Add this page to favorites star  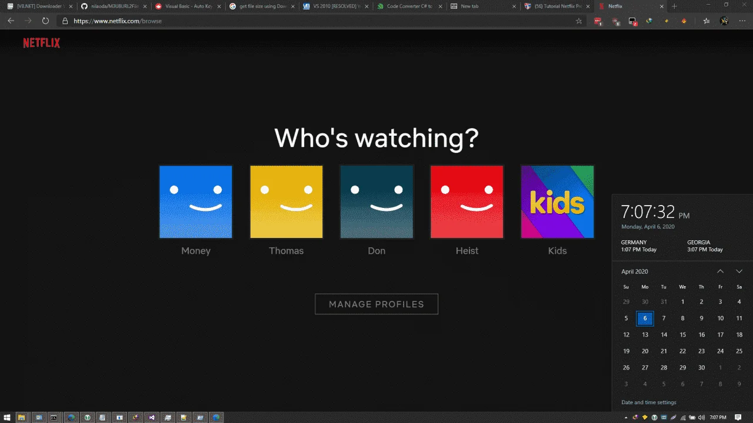click(579, 21)
